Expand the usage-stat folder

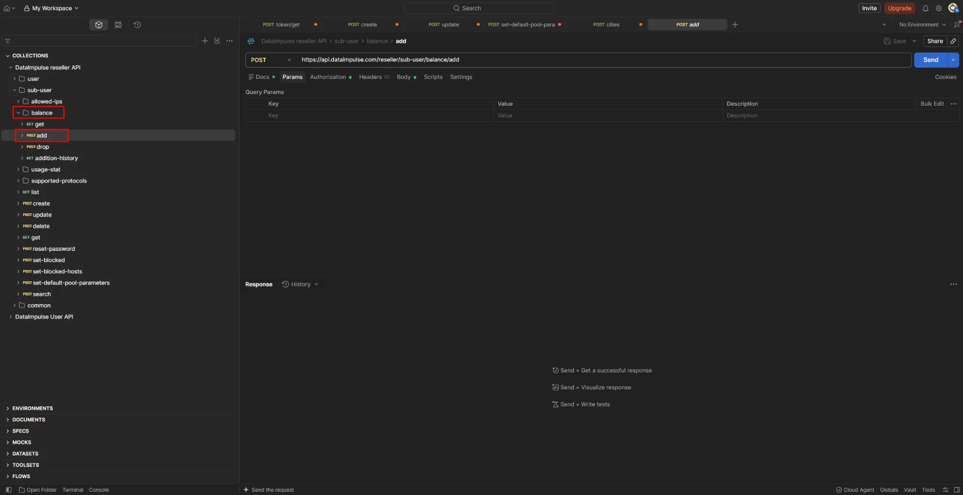coord(18,170)
